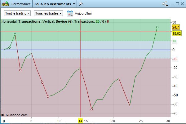186x124 pixels.
Task: Select the lowest data point near -65
Action: point(91,109)
